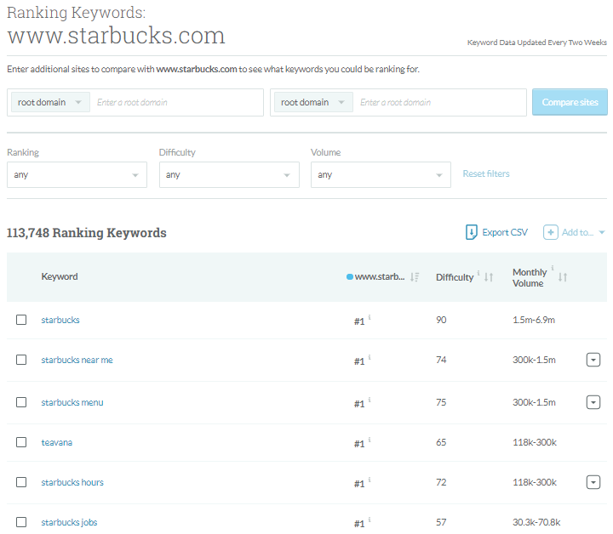Viewport: 613px width, 534px height.
Task: Open the Ranking filter dropdown
Action: coord(77,175)
